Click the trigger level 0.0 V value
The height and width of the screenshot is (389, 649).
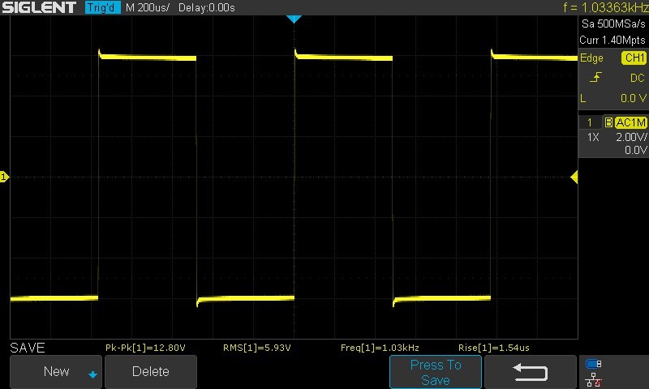(634, 98)
